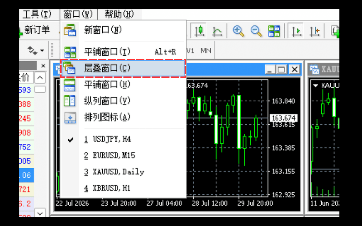Toggle the chart auto scroll icon

pos(297,31)
